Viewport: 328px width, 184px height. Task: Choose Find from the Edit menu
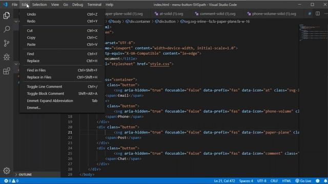62,54
